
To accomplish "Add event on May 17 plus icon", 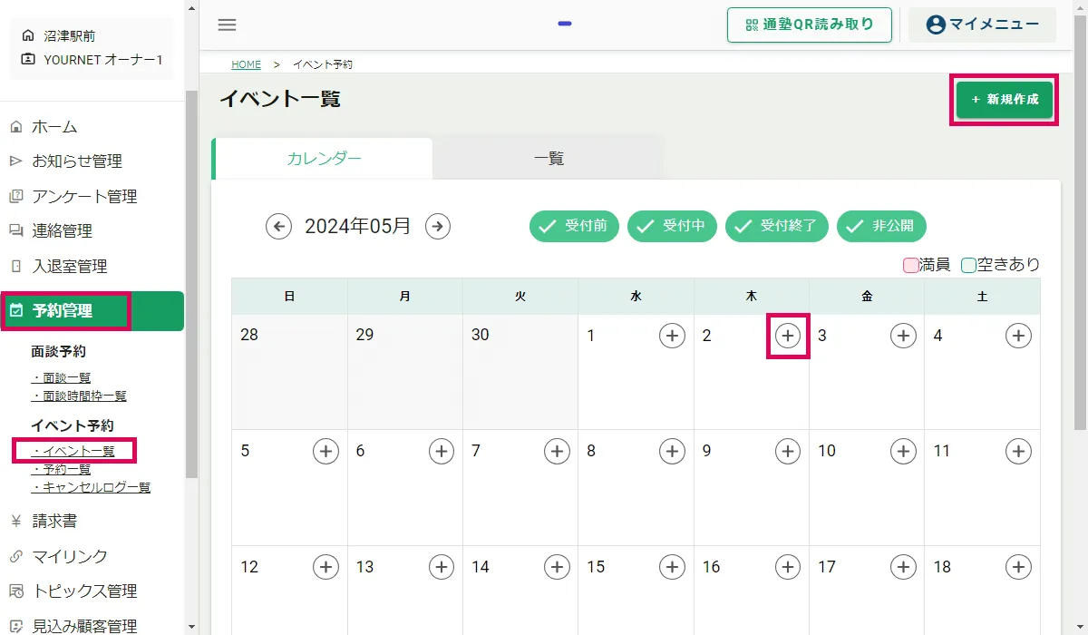I will point(903,567).
